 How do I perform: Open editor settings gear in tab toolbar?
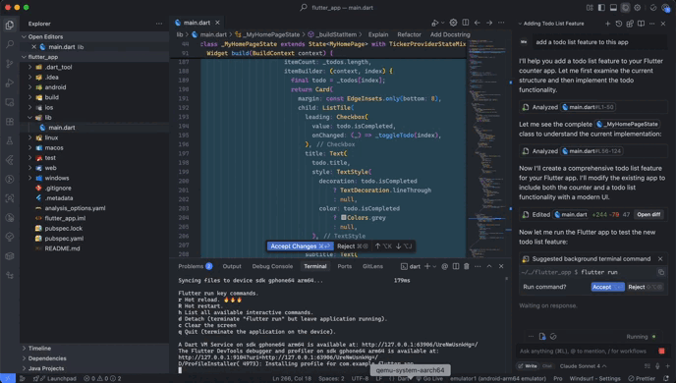click(453, 23)
